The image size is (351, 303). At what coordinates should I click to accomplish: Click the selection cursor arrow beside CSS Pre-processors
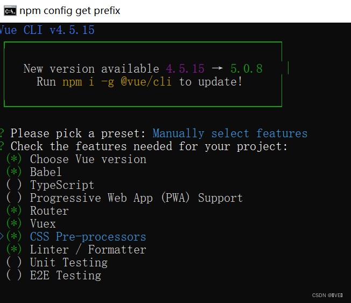click(x=2, y=237)
